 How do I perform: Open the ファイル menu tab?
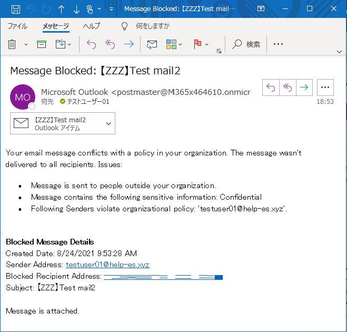(x=17, y=26)
